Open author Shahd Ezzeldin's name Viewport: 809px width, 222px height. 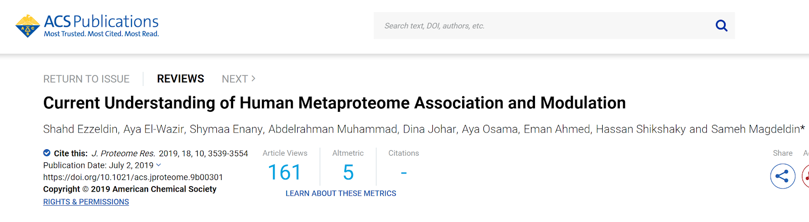(80, 129)
